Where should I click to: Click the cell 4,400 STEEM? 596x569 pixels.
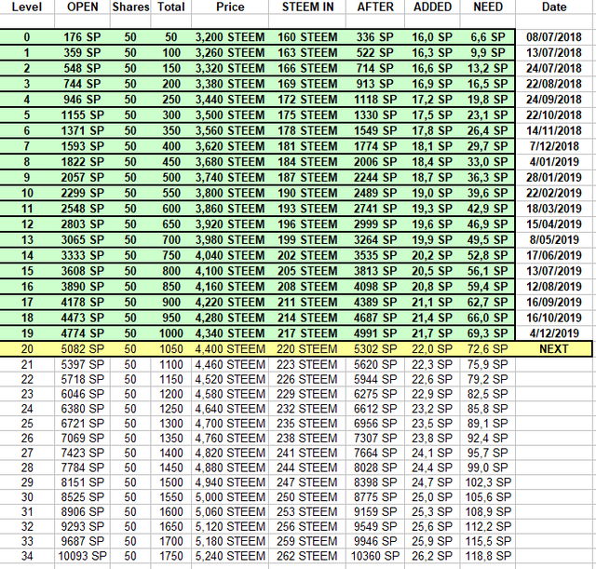[x=230, y=349]
